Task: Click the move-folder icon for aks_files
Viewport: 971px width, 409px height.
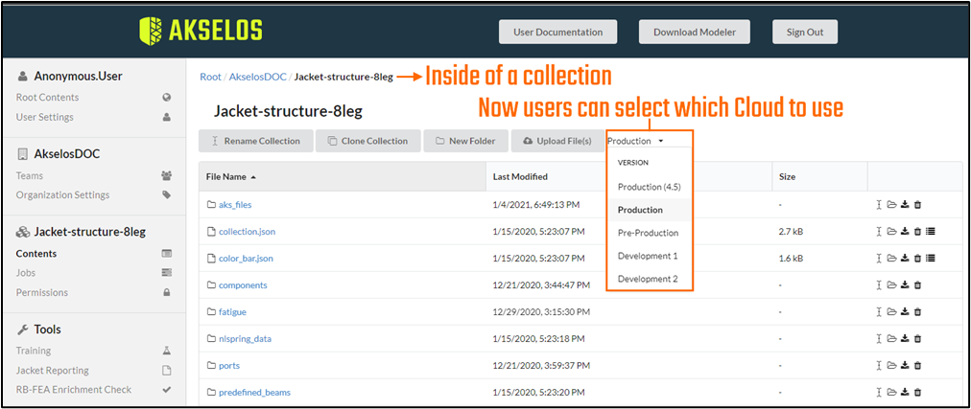Action: [x=891, y=205]
